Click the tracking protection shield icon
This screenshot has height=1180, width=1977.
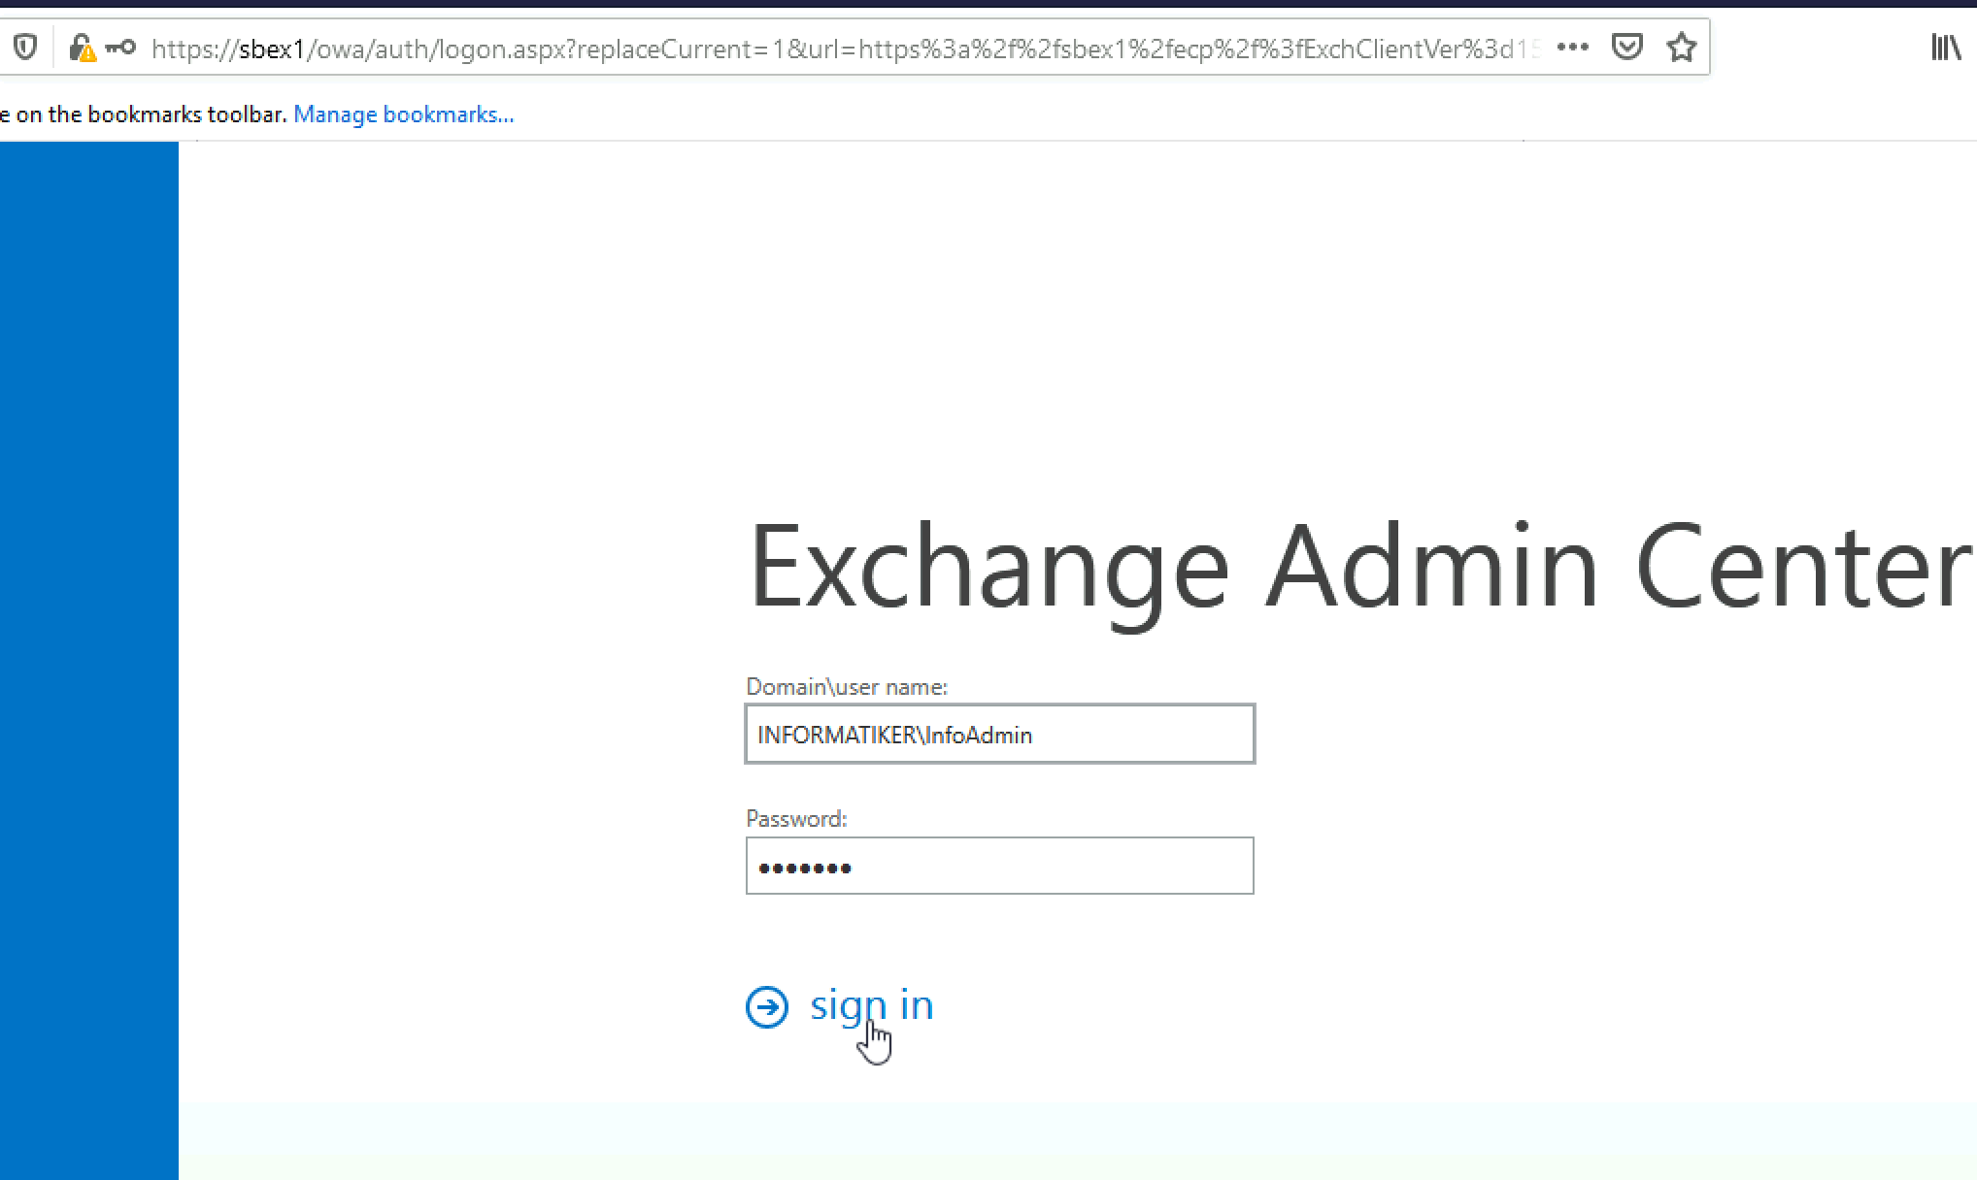point(25,47)
